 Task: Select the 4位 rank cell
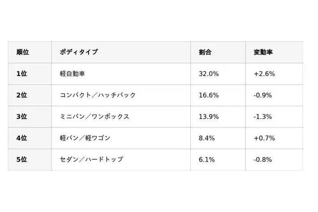click(22, 138)
